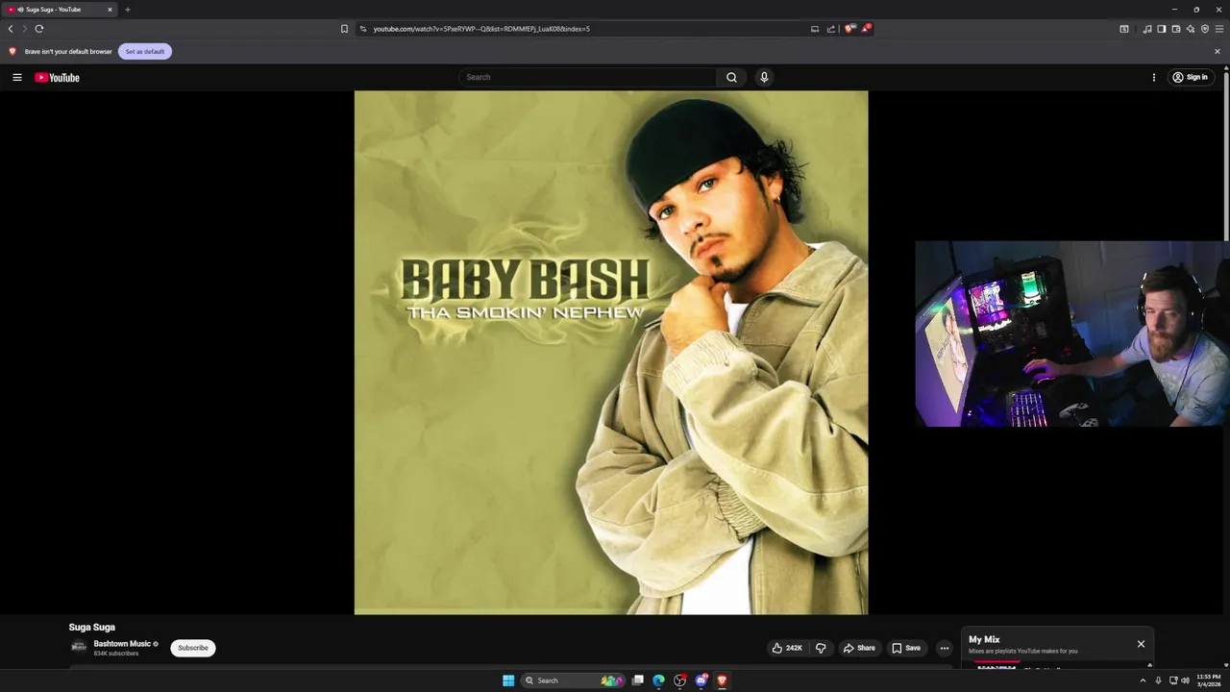Viewport: 1230px width, 692px height.
Task: Launch Microsoft Edge from taskbar
Action: click(658, 680)
